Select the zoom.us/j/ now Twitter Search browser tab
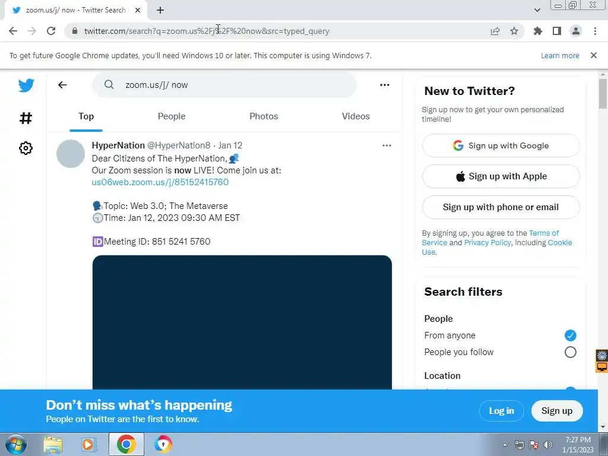The width and height of the screenshot is (608, 456). click(75, 10)
